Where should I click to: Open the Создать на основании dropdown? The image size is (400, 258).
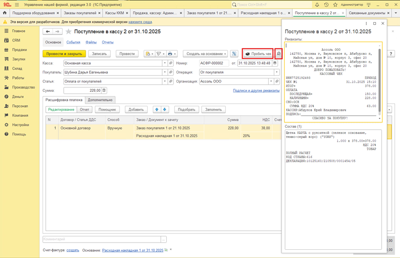coord(205,53)
